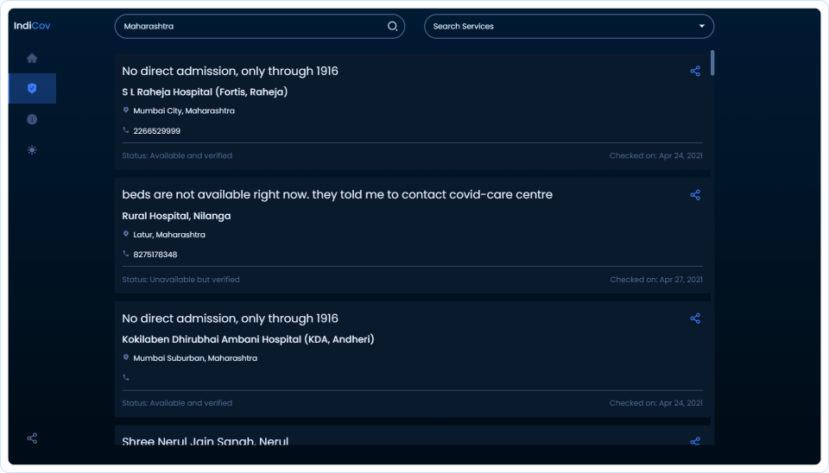Screen dimensions: 829x473
Task: Click the results list scrollbar thumb
Action: (712, 63)
